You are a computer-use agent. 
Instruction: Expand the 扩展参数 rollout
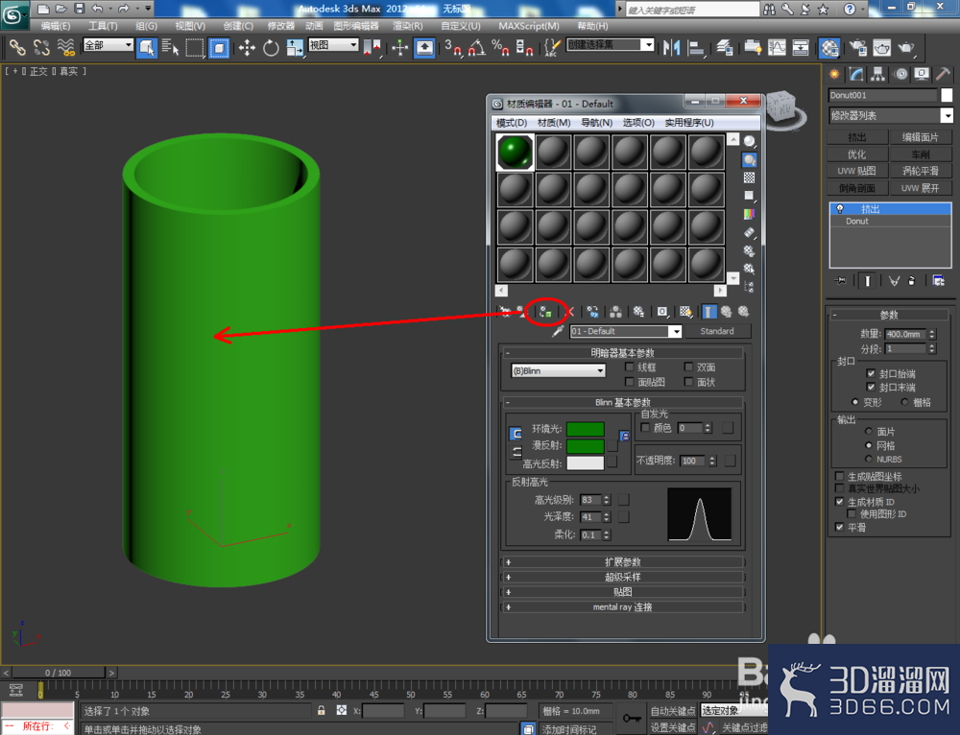pyautogui.click(x=623, y=562)
